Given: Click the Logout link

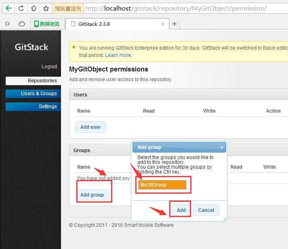Looking at the screenshot, I should tap(49, 67).
